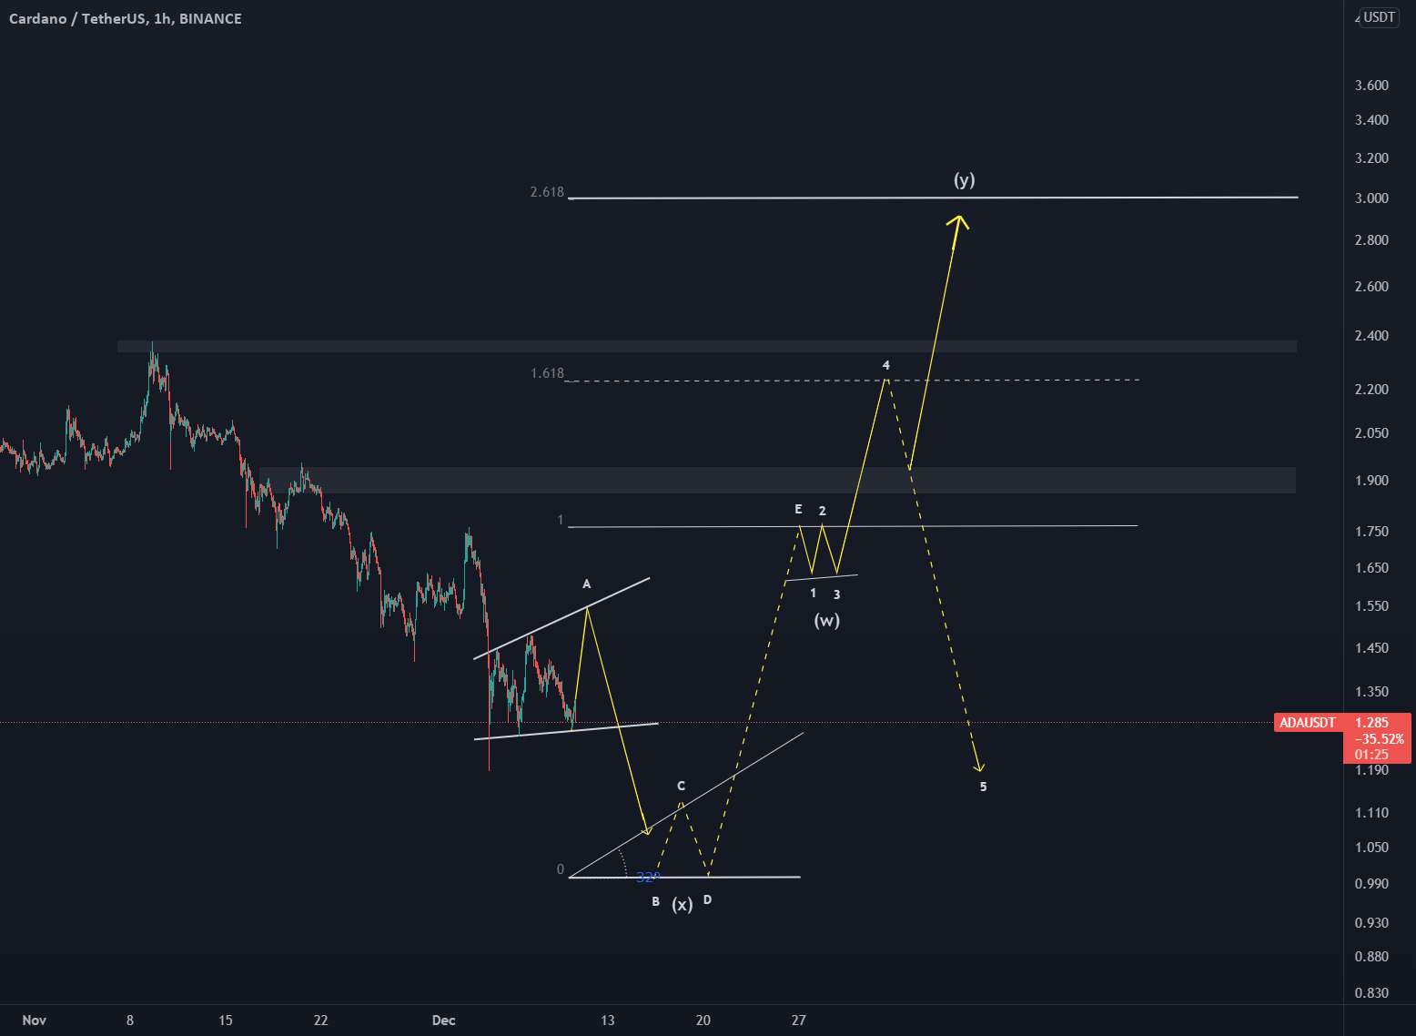Click 3.400 on the price scale
Viewport: 1416px width, 1036px height.
[x=1371, y=120]
